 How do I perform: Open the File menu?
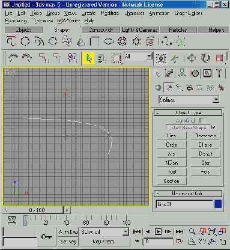click(8, 13)
